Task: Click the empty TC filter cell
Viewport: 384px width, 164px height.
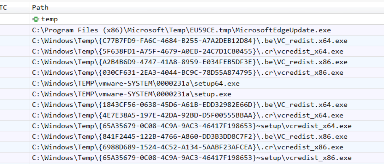Action: [x=15, y=19]
